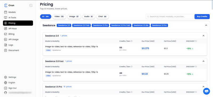This screenshot has width=213, height=97.
Task: Click the $0.25 Fal price value
Action: point(166,74)
